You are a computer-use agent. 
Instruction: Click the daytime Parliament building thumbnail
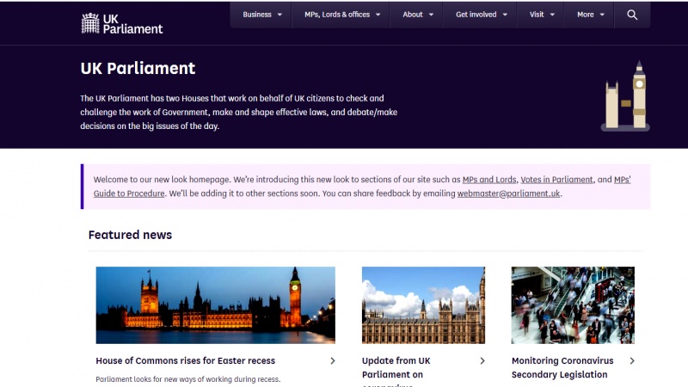point(423,305)
